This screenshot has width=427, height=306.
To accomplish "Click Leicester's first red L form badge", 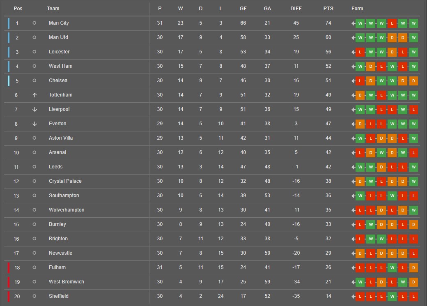I will pyautogui.click(x=360, y=52).
